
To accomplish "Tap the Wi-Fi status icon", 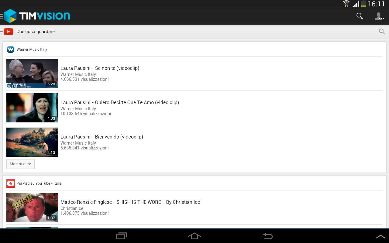I will (x=346, y=4).
